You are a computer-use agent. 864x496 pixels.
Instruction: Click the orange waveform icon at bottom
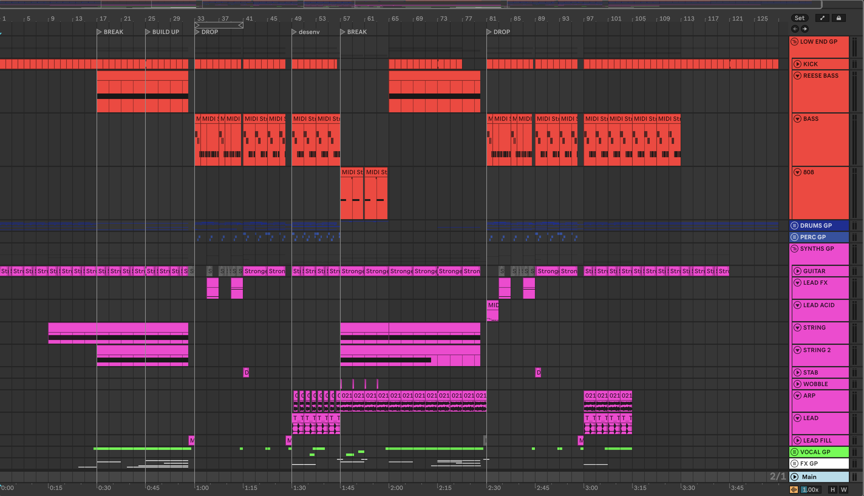pos(794,490)
